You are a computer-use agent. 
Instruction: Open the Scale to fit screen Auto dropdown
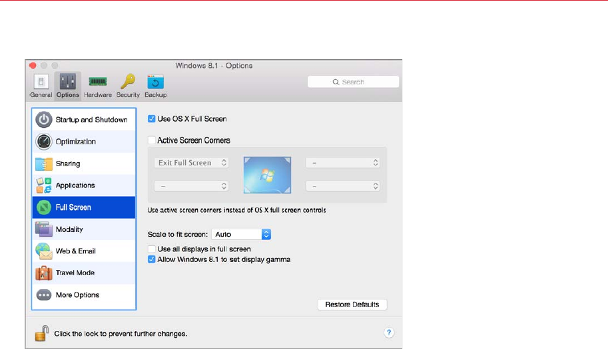[241, 234]
